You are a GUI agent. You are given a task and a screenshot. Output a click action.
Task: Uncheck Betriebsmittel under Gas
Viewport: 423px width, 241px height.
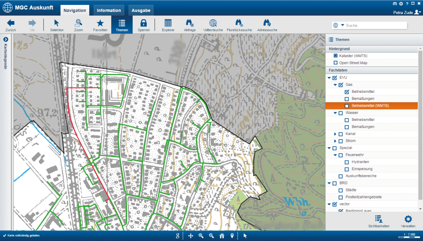[347, 92]
